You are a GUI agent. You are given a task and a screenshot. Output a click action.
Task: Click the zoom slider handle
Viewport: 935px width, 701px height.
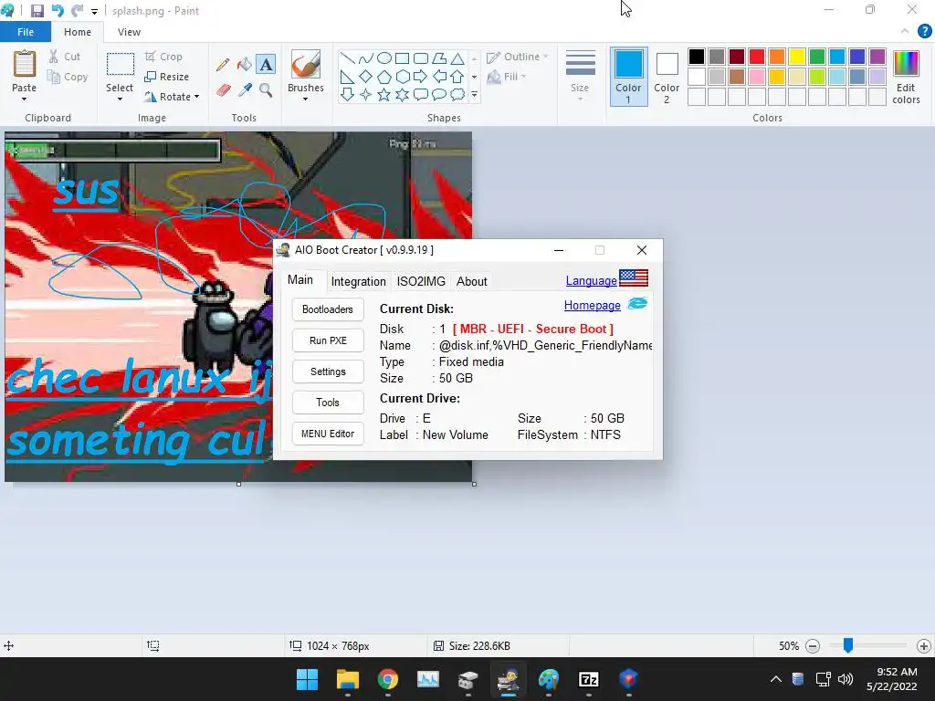[848, 645]
